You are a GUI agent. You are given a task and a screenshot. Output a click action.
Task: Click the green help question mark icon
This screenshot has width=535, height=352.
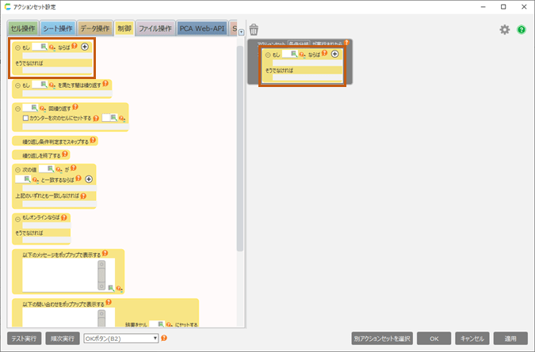point(522,29)
